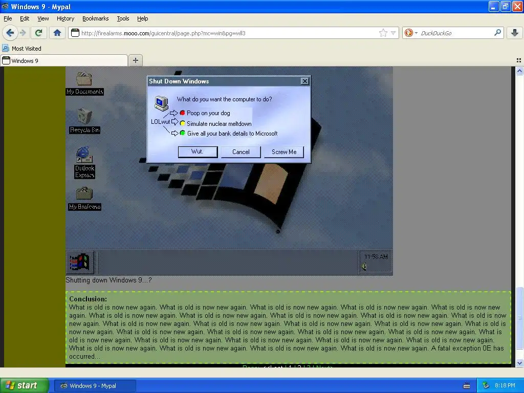Click the Cancel button in dialog
This screenshot has width=524, height=393.
[241, 151]
